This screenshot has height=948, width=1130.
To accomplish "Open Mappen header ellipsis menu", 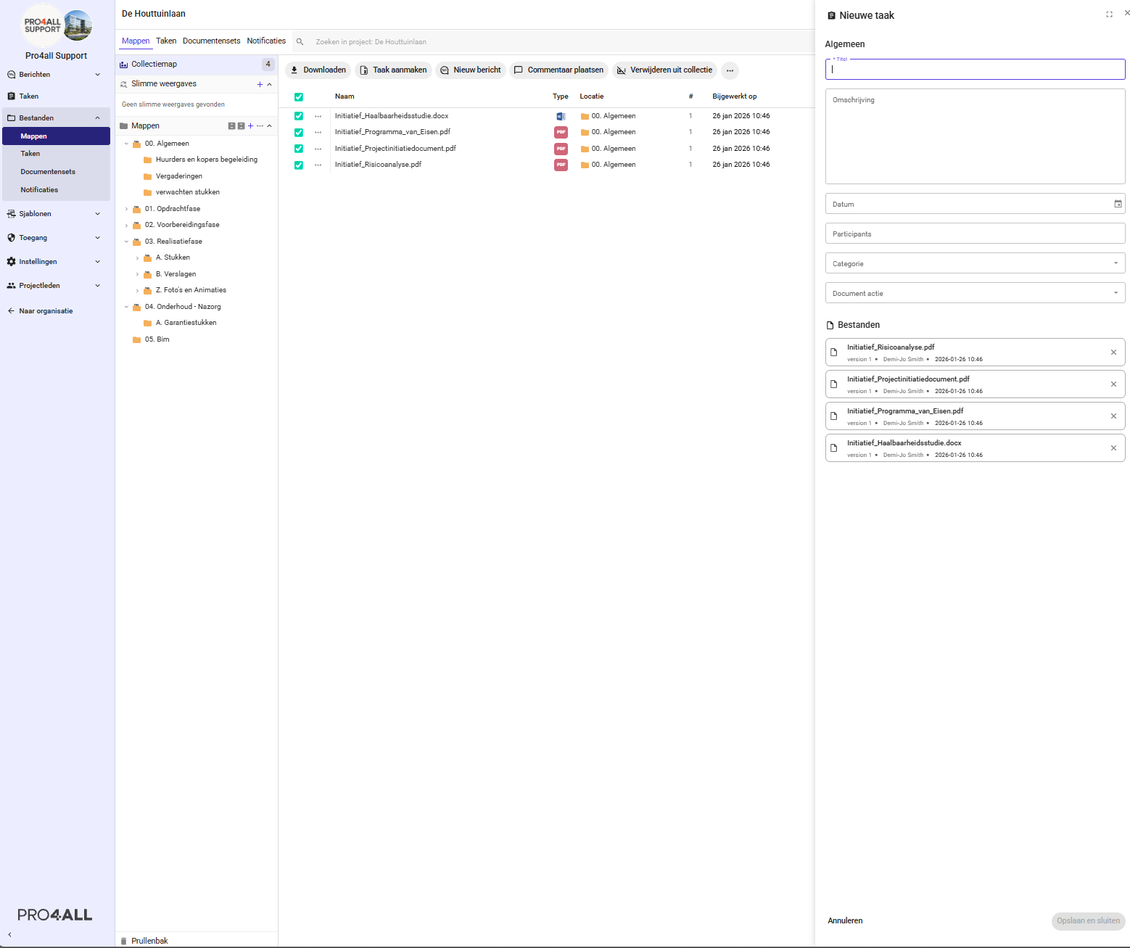I will click(260, 126).
